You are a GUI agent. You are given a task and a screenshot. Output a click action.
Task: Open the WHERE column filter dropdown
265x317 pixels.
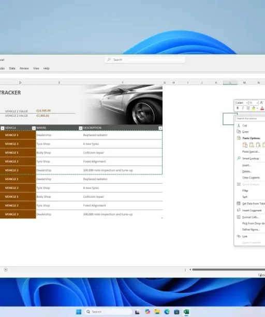tap(80, 128)
